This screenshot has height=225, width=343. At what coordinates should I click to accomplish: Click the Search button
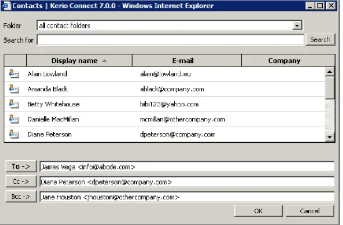click(x=320, y=40)
